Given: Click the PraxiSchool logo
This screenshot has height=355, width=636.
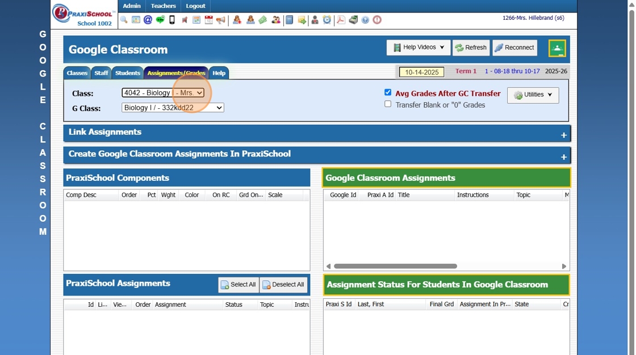Looking at the screenshot, I should tap(85, 15).
